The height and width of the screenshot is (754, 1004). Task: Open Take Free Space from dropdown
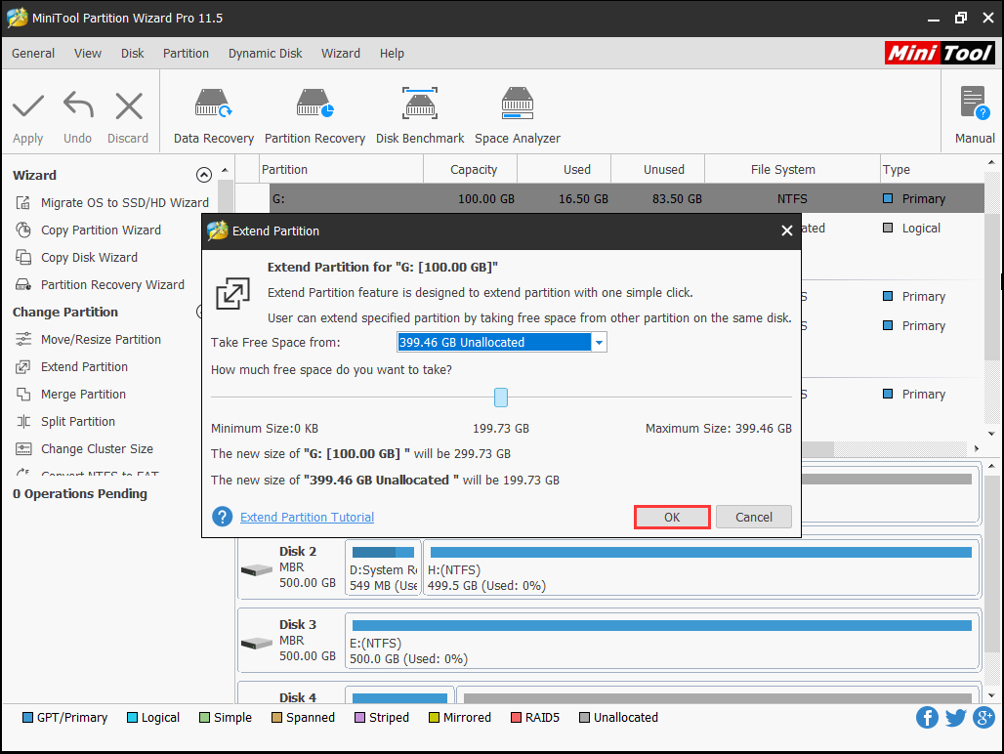click(x=599, y=343)
